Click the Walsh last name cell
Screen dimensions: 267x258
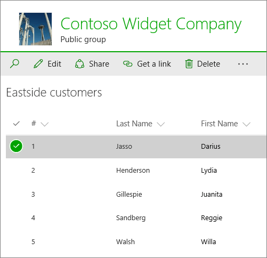[125, 242]
